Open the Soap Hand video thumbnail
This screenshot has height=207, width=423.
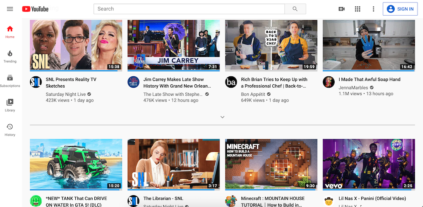[369, 45]
